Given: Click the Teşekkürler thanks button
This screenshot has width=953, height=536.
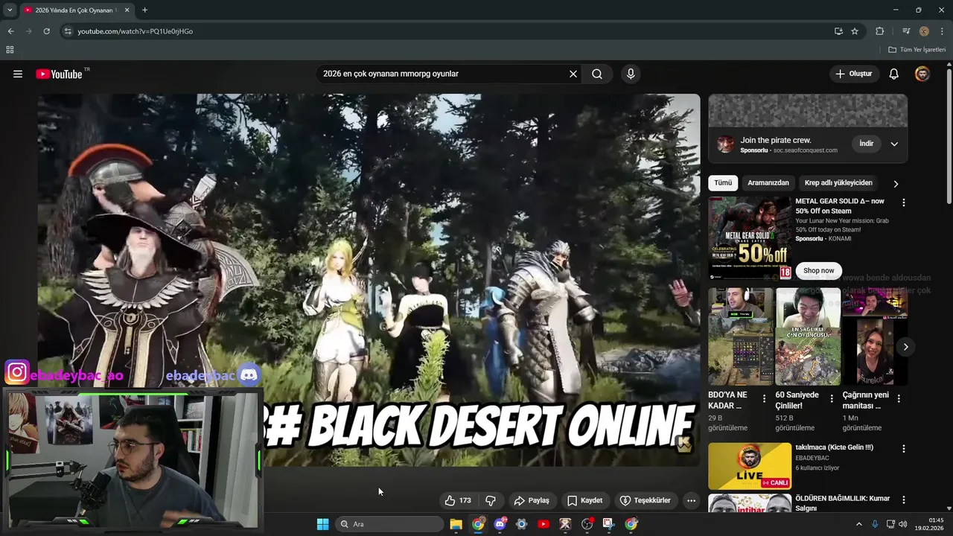Looking at the screenshot, I should [x=645, y=500].
